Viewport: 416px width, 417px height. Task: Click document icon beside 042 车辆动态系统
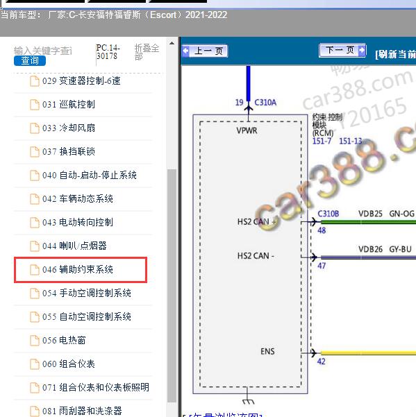[x=34, y=199]
